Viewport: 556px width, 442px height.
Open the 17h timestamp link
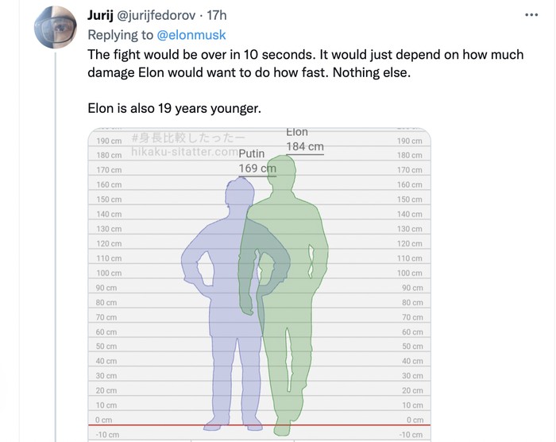217,17
